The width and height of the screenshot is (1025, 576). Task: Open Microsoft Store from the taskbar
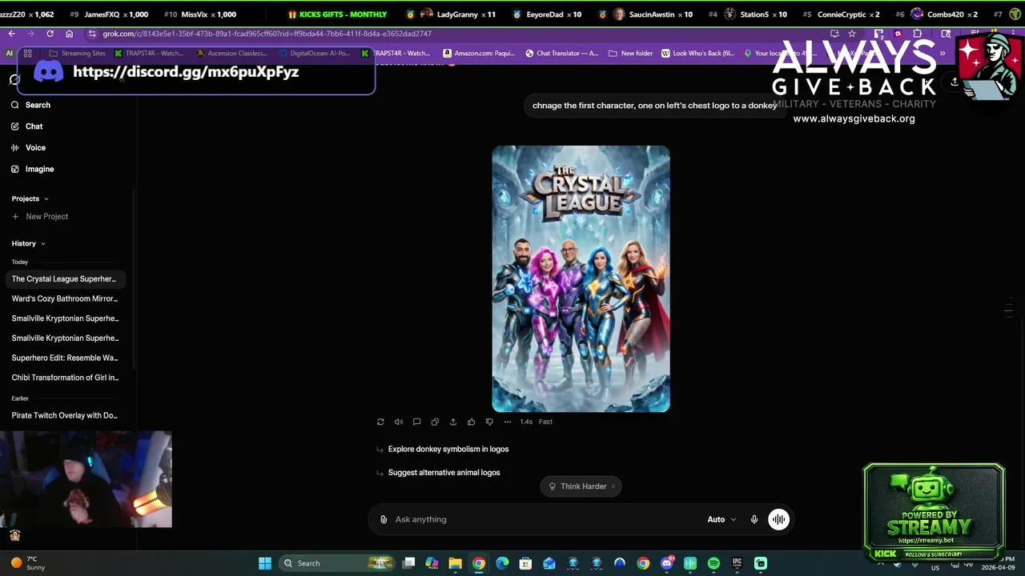(525, 563)
